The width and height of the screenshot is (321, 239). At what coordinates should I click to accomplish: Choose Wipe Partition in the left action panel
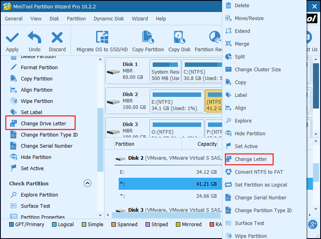pyautogui.click(x=36, y=101)
